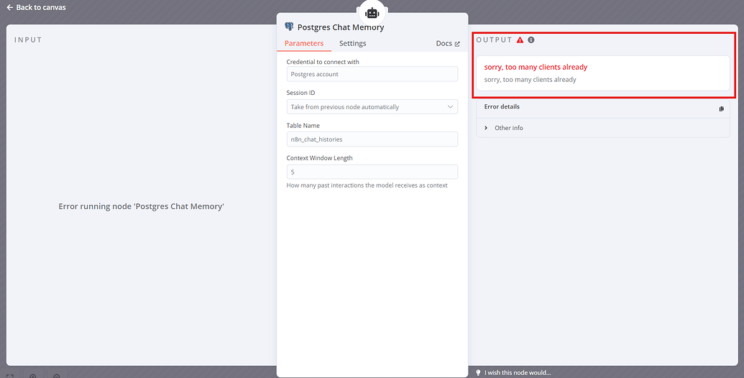This screenshot has height=378, width=744.
Task: Click the Table Name input field
Action: [x=372, y=139]
